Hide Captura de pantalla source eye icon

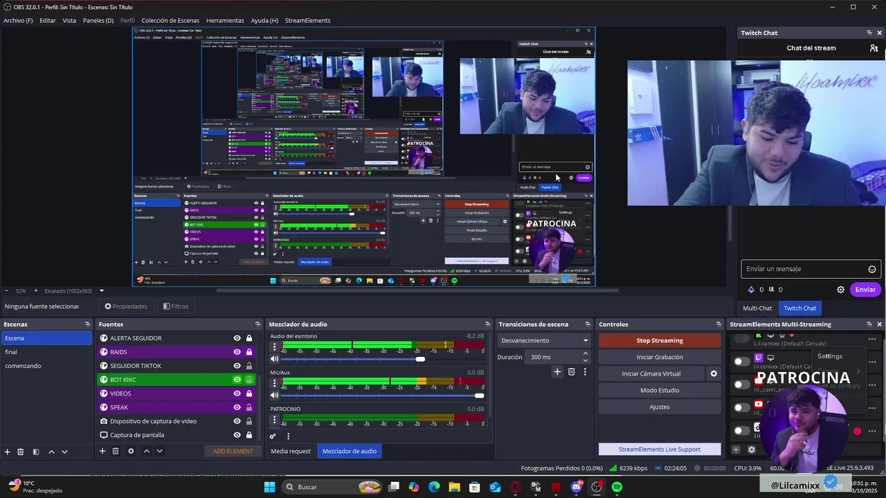coord(237,435)
